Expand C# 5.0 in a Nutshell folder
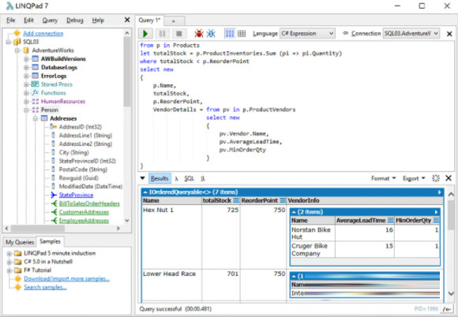 [9, 262]
